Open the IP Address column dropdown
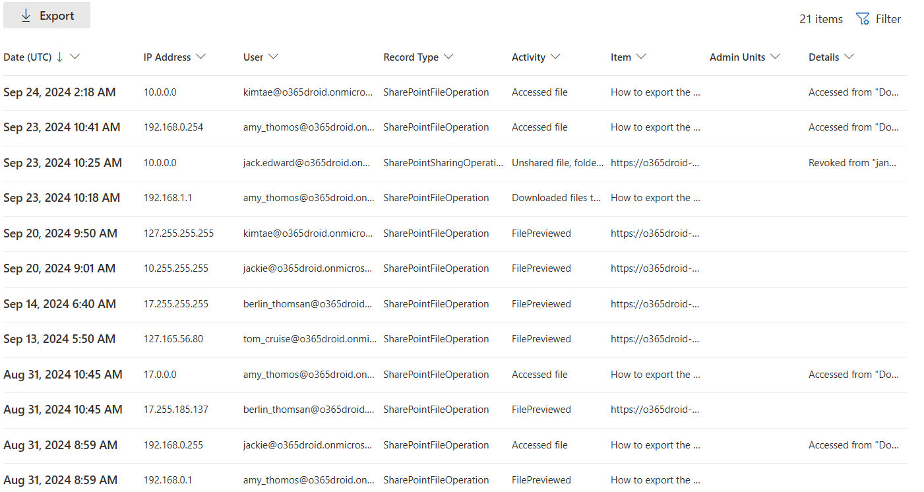Screen dimensions: 924x492 coord(201,57)
